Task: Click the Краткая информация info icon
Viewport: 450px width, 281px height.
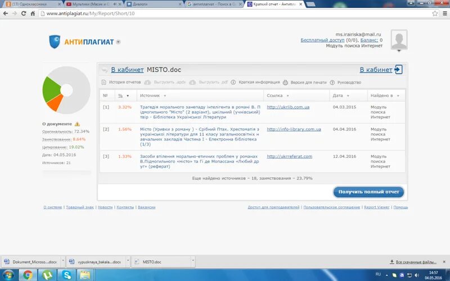Action: [233, 82]
